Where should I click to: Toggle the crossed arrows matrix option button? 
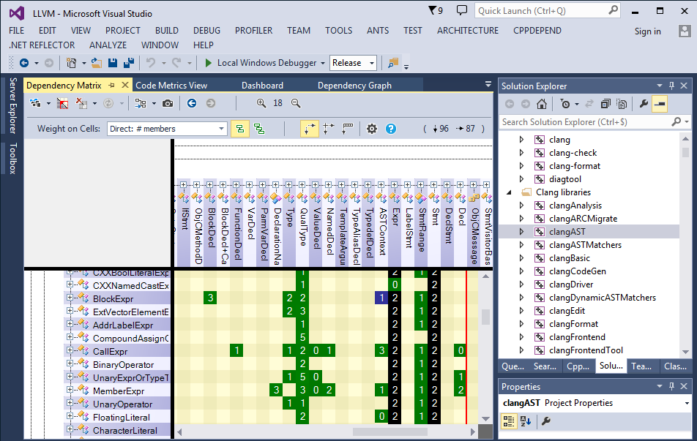coord(329,129)
